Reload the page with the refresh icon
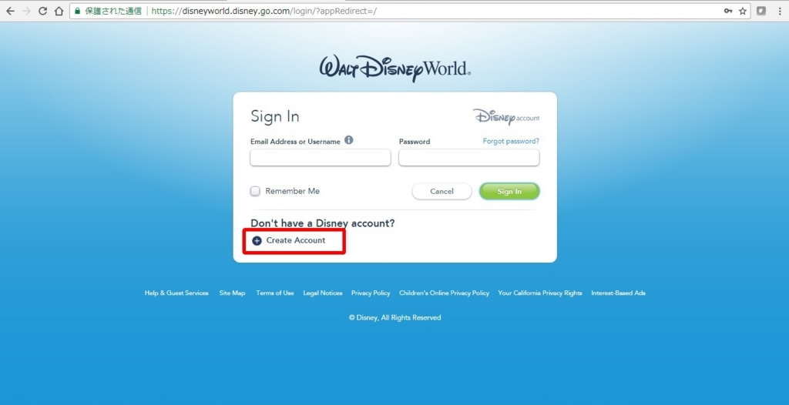 click(x=43, y=11)
